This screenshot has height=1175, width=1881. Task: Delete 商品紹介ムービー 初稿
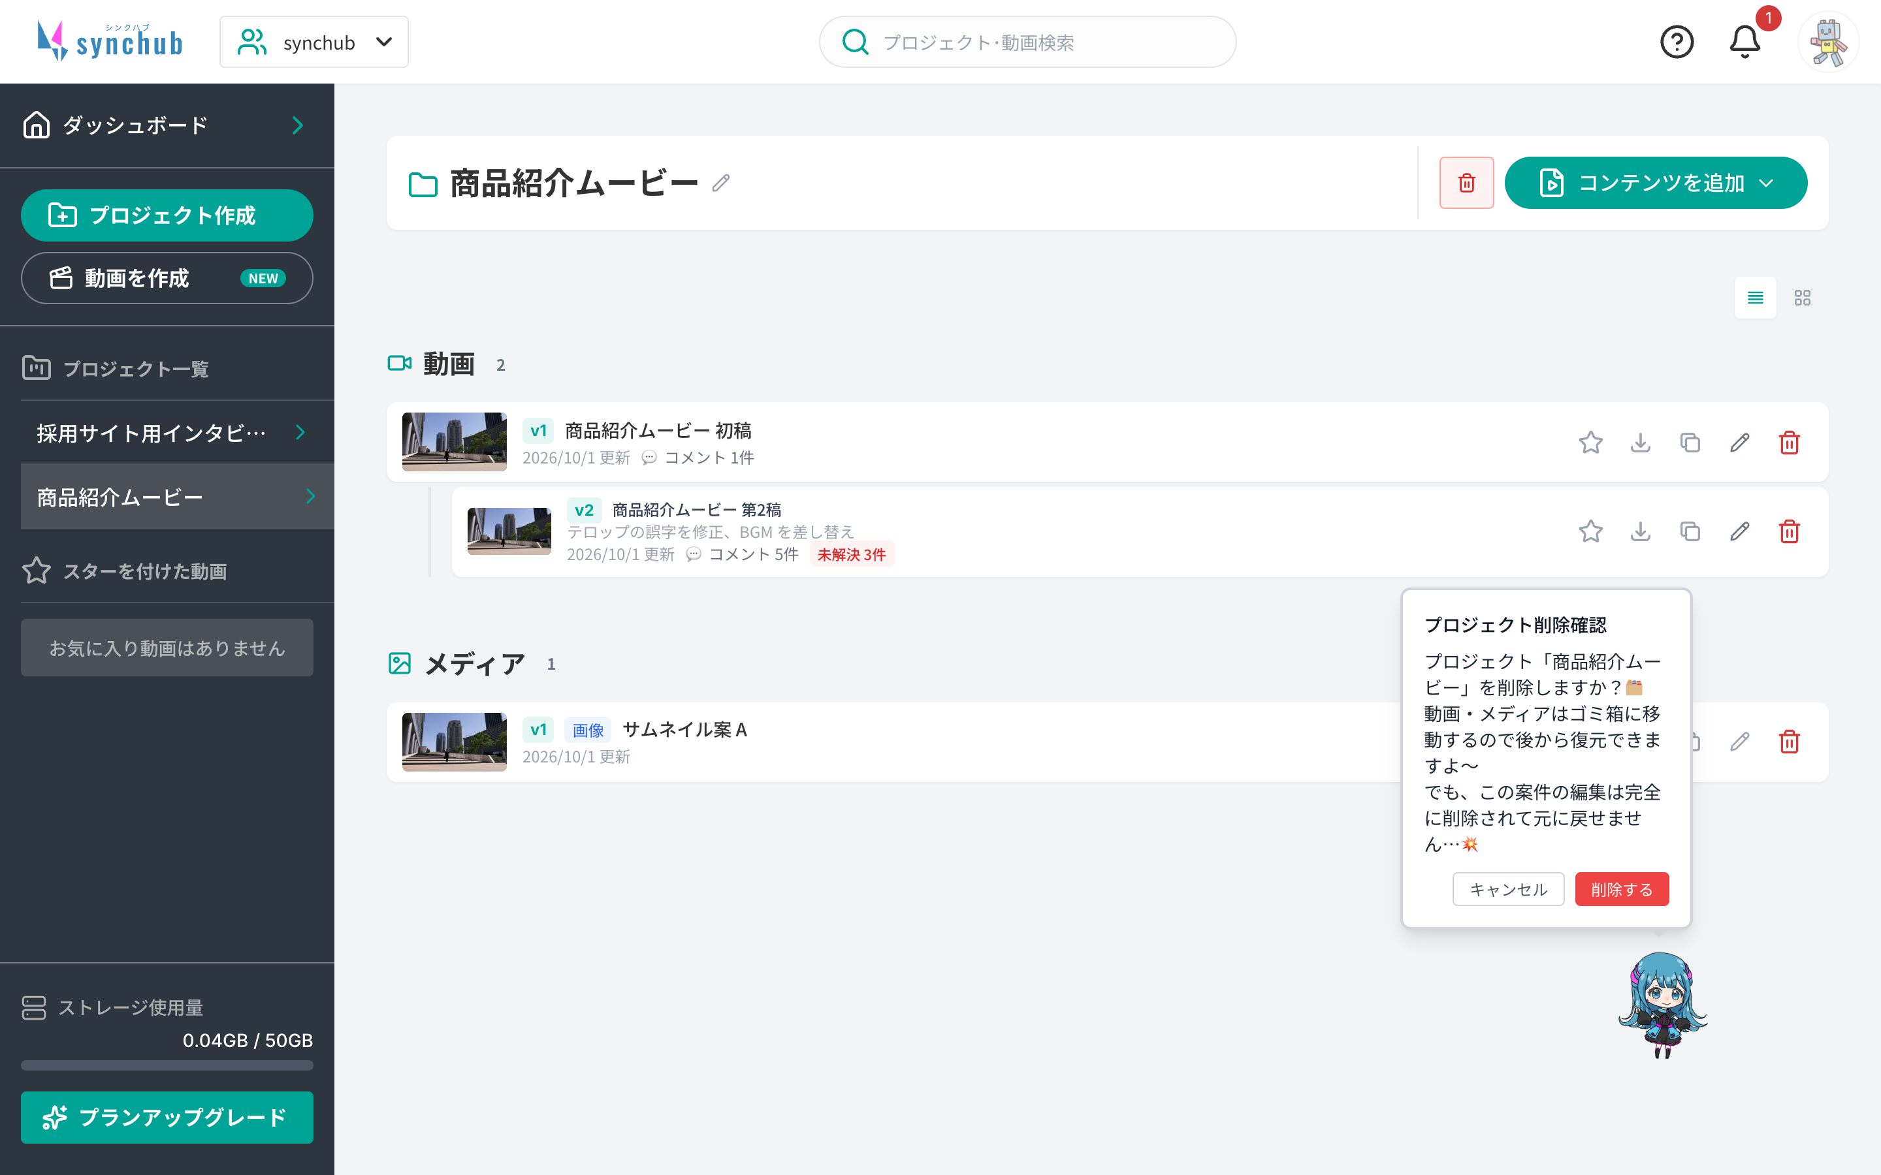click(x=1790, y=443)
